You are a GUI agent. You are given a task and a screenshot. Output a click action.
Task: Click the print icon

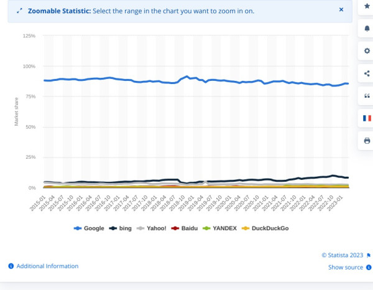(367, 141)
